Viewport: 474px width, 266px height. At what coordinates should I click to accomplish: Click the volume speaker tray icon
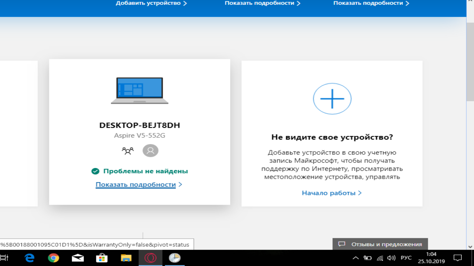391,258
